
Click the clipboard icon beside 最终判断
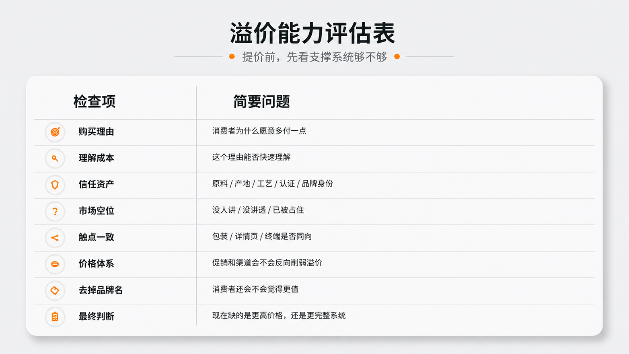(x=55, y=317)
